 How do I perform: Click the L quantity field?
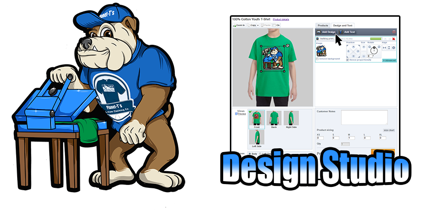pos(367,138)
